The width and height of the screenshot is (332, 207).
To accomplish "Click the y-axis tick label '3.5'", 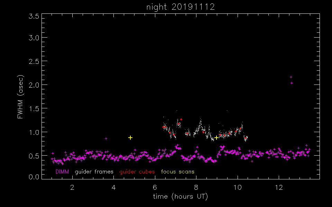I will coord(34,17).
